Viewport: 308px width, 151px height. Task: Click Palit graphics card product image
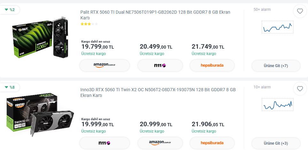coord(41,38)
